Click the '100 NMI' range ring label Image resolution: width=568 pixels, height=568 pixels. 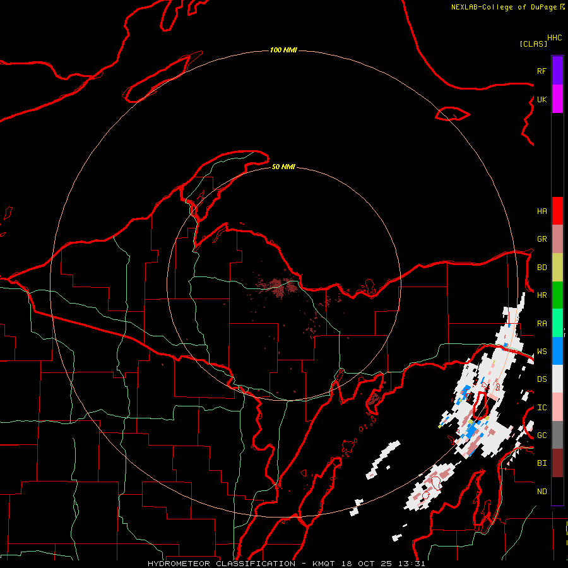pyautogui.click(x=283, y=50)
